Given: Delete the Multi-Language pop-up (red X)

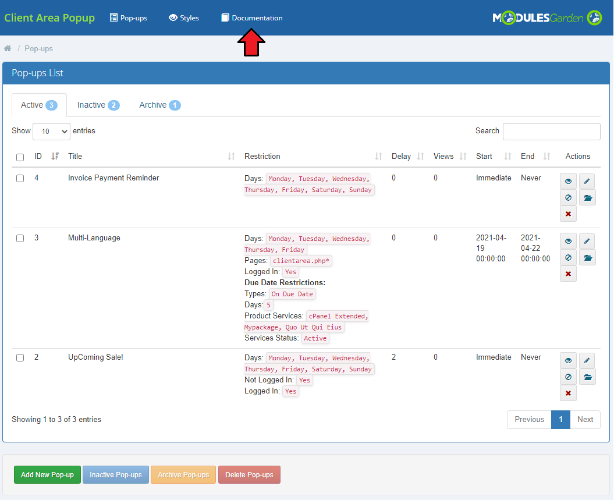Looking at the screenshot, I should 568,274.
